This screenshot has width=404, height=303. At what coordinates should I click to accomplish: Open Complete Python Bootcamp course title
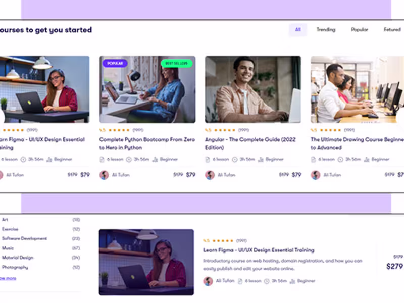coord(147,143)
